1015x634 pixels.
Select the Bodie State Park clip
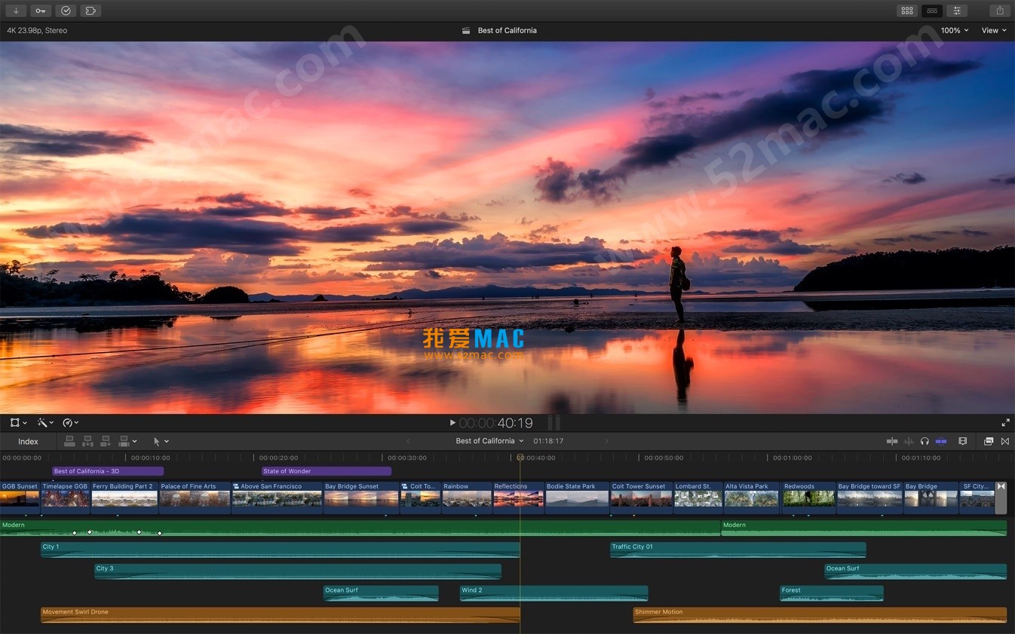(x=577, y=498)
